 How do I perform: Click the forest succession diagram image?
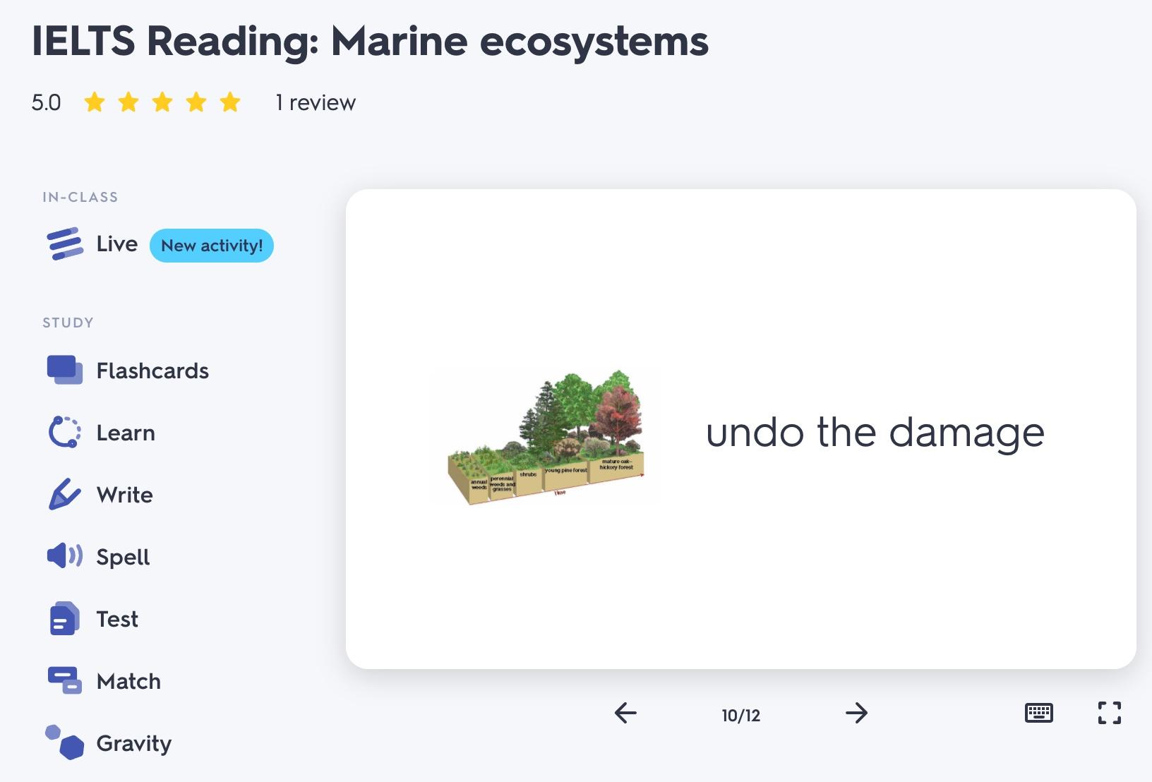click(546, 436)
